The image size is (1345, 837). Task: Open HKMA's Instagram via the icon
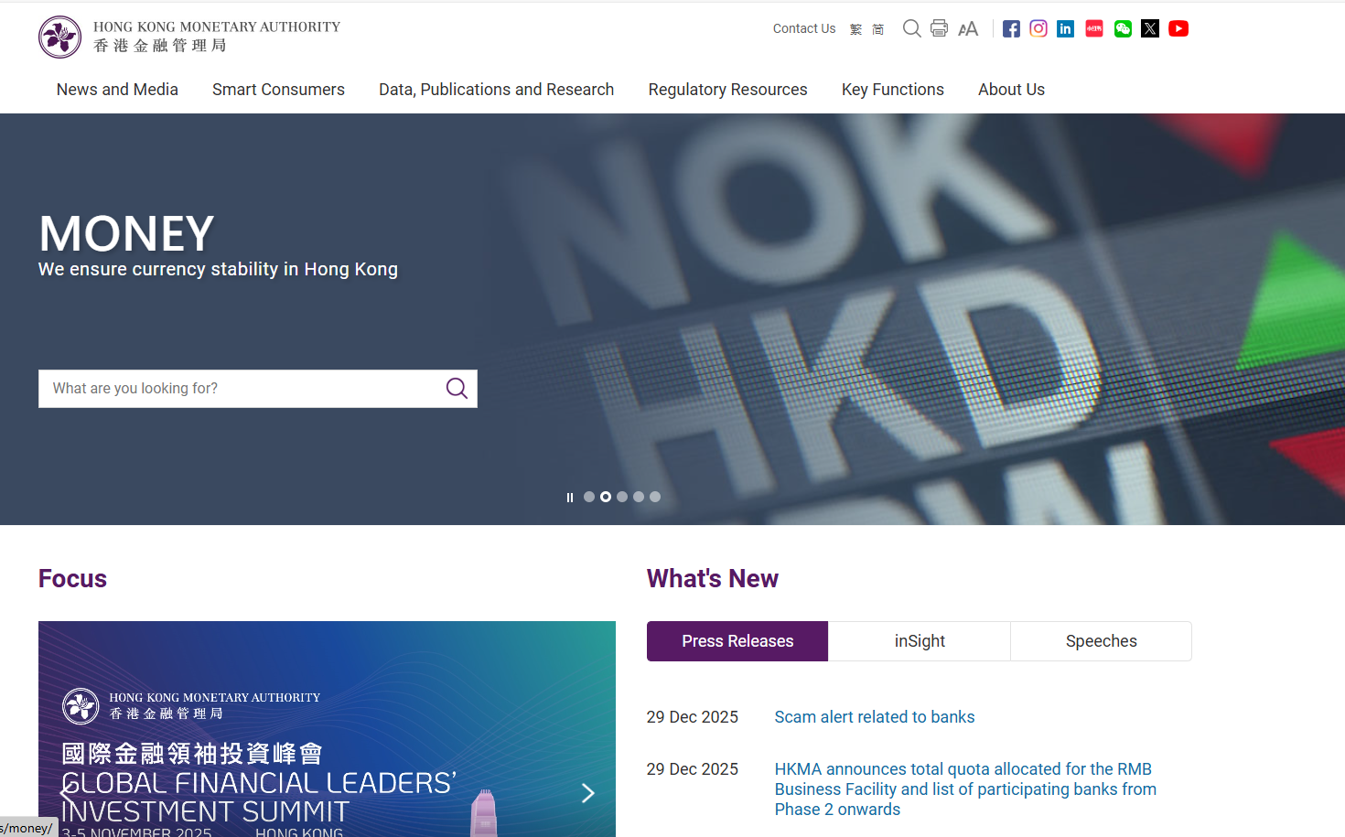1038,28
